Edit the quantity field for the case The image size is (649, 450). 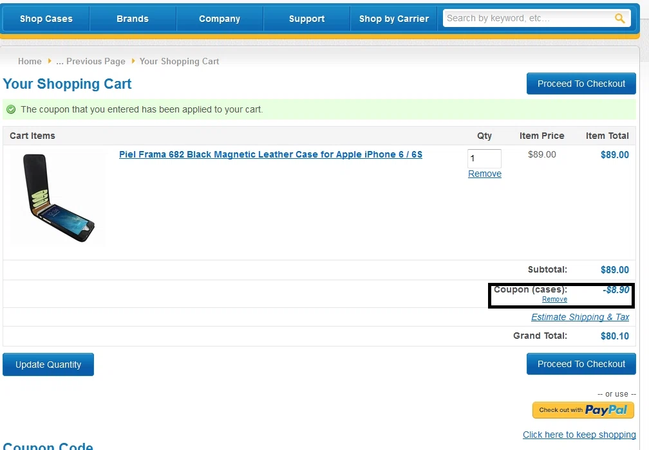tap(484, 159)
